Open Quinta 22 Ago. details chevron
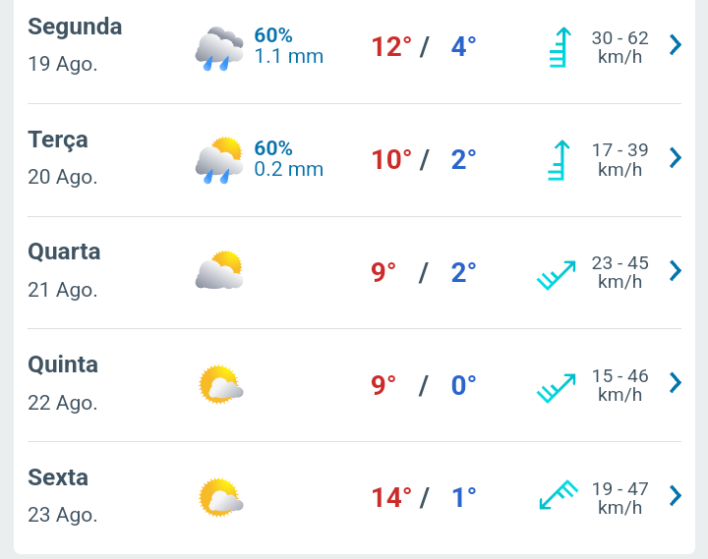This screenshot has width=708, height=559. (676, 383)
